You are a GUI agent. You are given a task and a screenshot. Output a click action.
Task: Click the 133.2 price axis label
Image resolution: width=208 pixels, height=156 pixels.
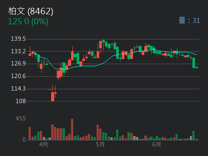[18, 51]
